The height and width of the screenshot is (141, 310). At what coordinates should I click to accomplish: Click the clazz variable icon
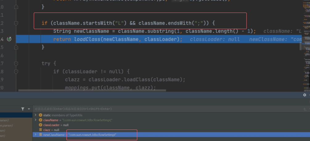[x=40, y=130]
